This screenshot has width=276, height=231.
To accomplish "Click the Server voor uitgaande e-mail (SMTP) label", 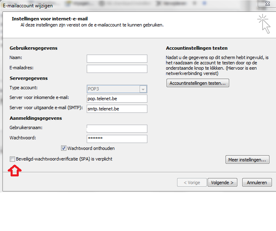I will click(x=46, y=108).
